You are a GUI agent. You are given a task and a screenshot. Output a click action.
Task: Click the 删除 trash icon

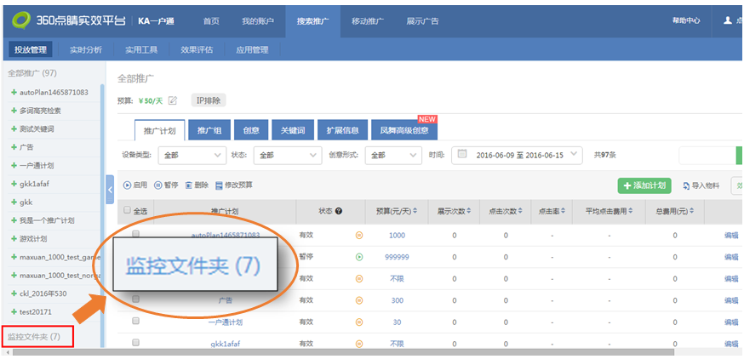point(189,185)
